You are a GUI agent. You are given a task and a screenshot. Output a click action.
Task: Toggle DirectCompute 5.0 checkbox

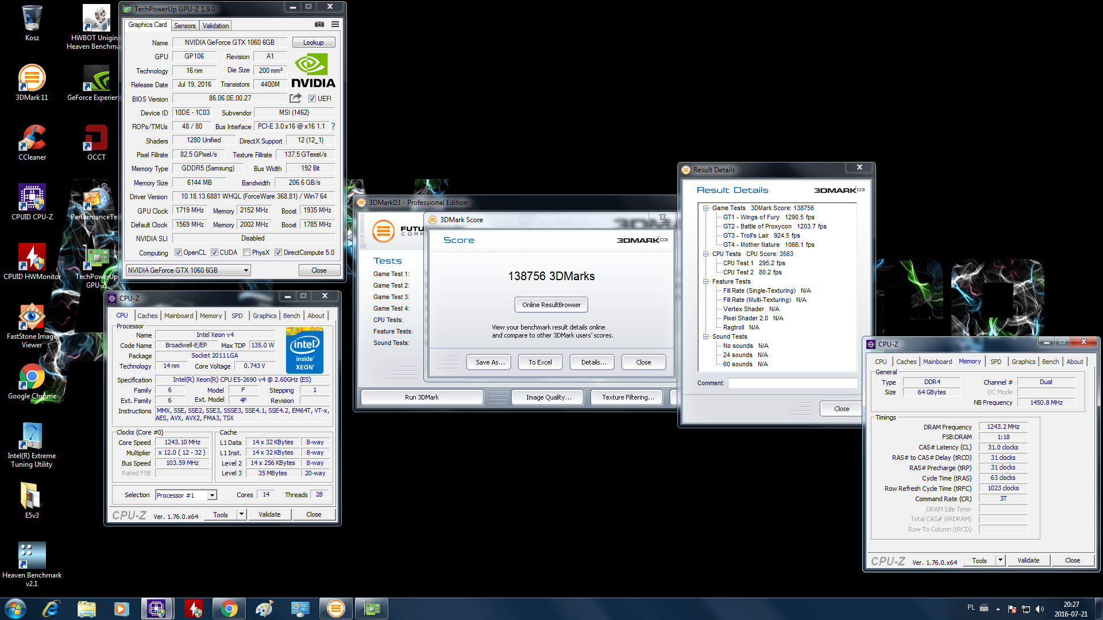278,253
